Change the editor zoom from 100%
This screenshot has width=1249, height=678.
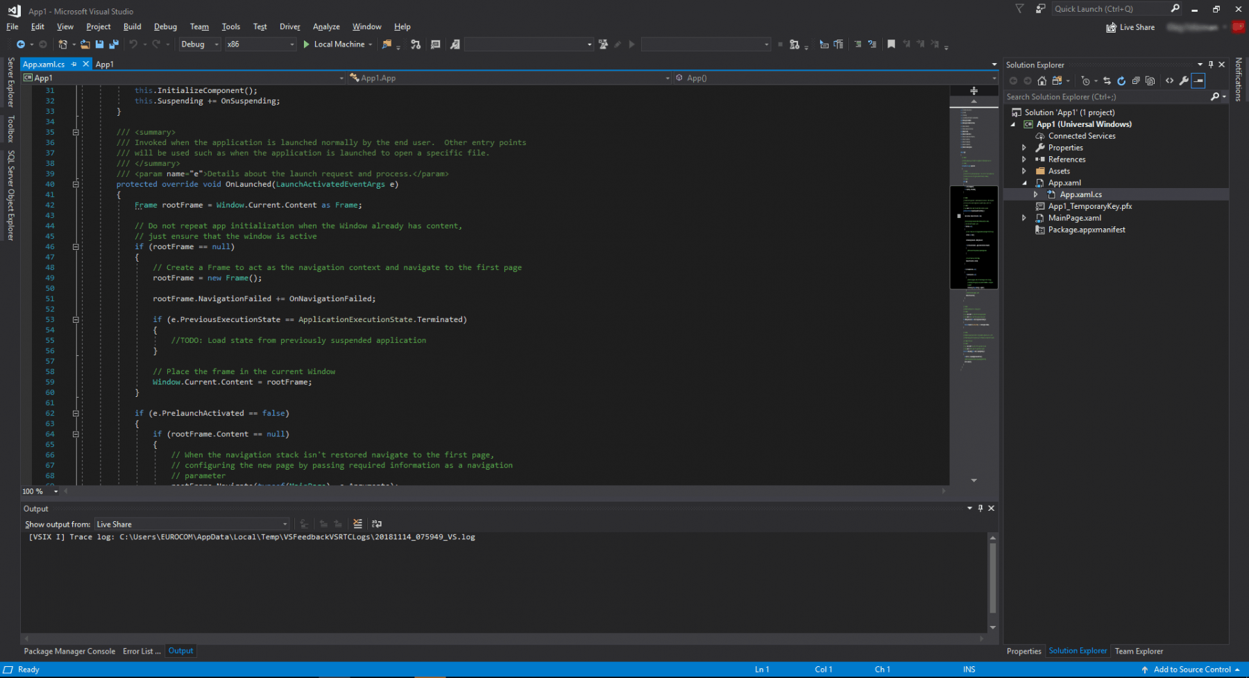click(40, 491)
